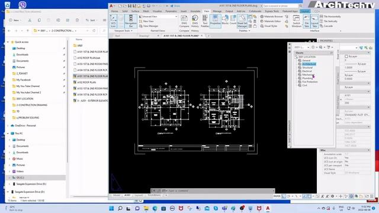
Task: Open A102 ROOF PLAN file in Explorer
Action: (x=86, y=82)
